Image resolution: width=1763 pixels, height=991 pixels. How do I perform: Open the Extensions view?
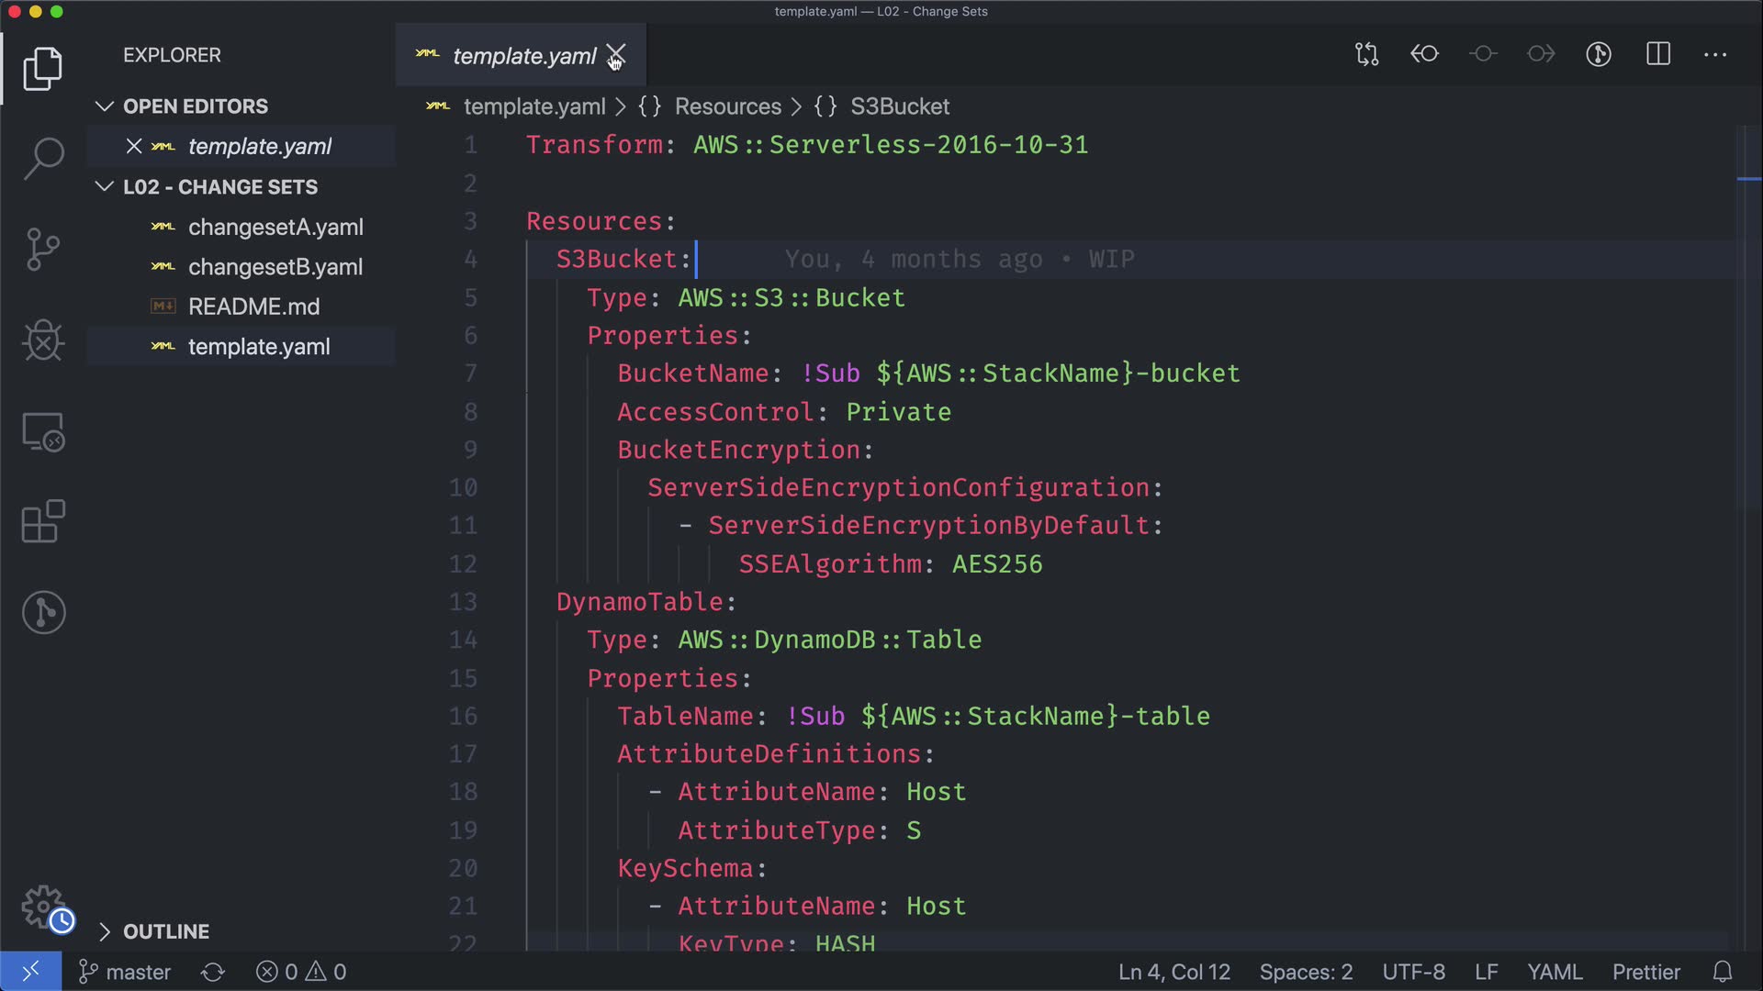click(x=43, y=521)
